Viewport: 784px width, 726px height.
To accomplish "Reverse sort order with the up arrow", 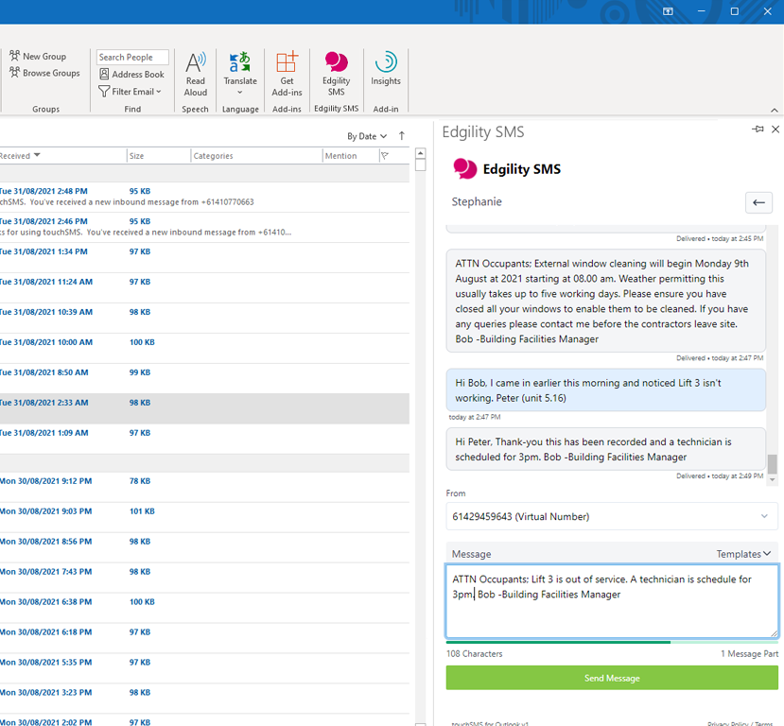I will point(402,136).
